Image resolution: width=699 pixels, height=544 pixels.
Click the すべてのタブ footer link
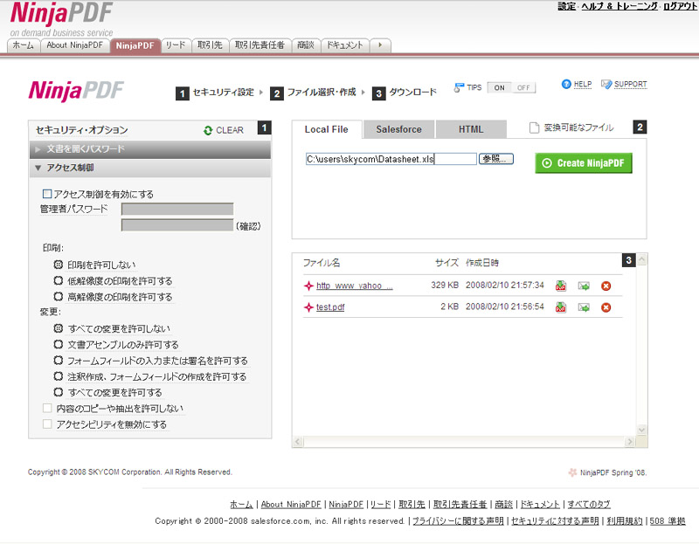click(588, 505)
